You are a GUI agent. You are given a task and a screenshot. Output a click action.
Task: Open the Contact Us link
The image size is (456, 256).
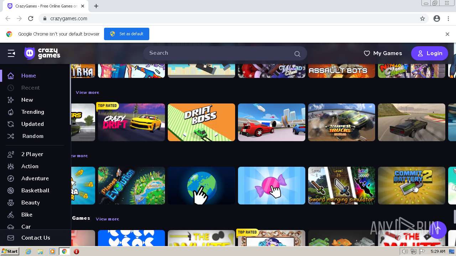[36, 238]
